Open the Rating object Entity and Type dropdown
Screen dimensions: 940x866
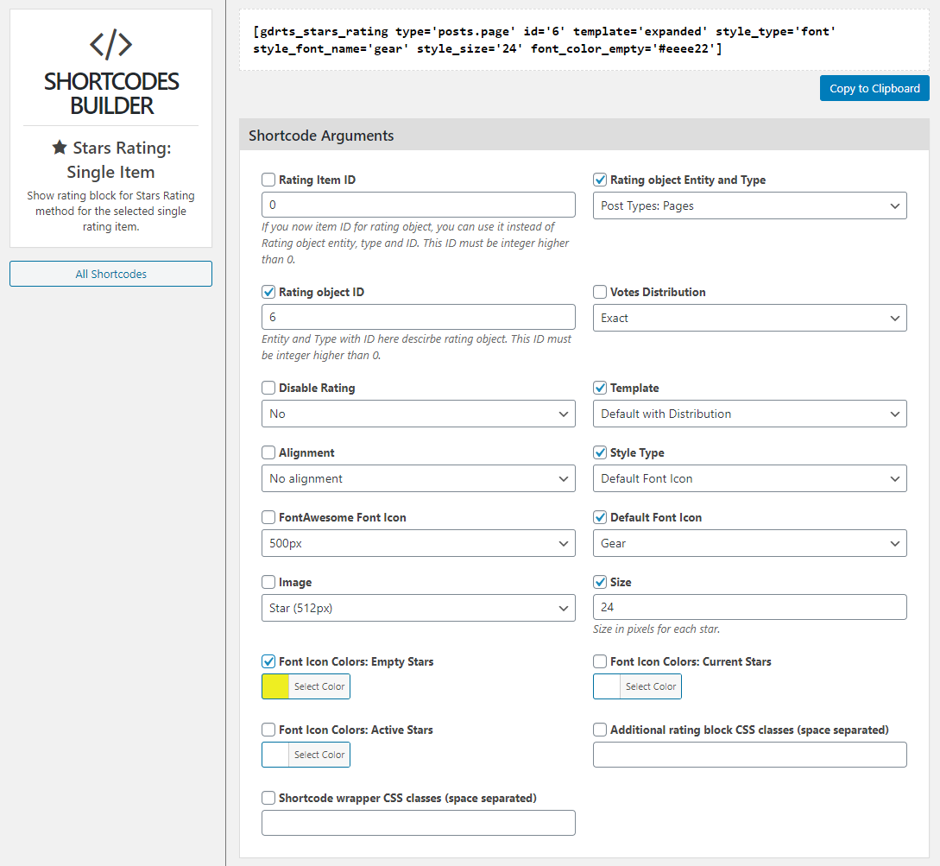point(749,205)
